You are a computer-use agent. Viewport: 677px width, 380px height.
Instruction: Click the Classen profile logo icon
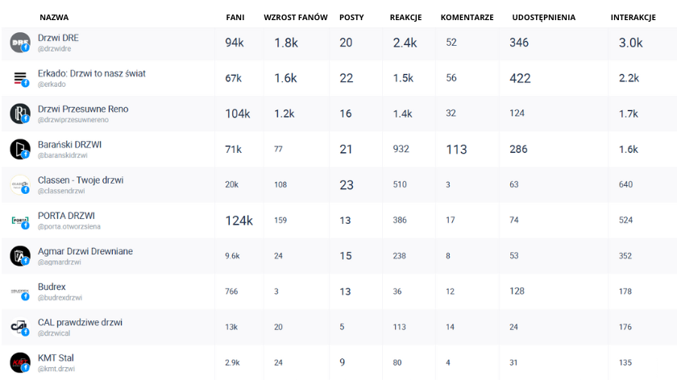point(20,184)
